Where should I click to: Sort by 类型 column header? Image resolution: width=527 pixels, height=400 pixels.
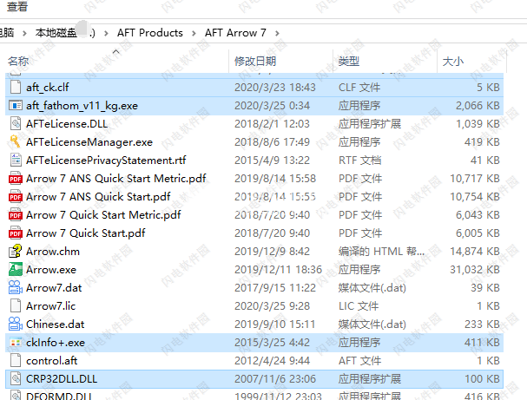point(349,61)
